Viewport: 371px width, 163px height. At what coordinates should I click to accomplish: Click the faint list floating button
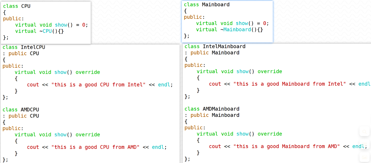[x=364, y=145]
